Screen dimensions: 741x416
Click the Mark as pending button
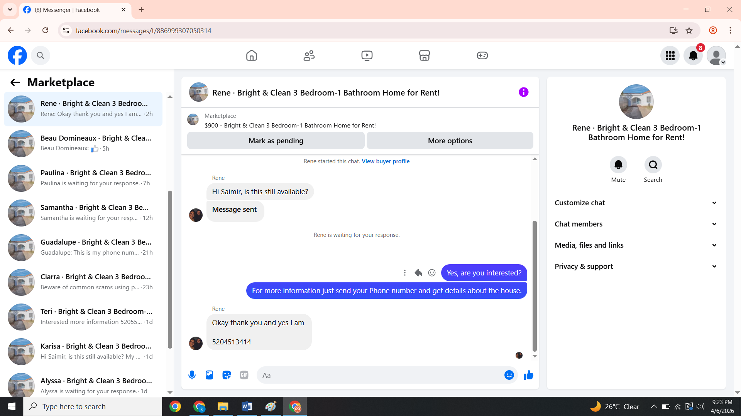click(276, 141)
